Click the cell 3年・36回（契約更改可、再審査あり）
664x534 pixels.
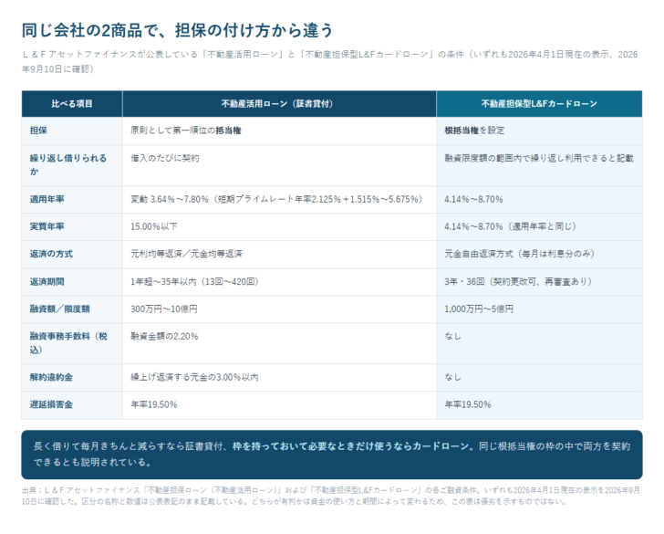click(539, 282)
